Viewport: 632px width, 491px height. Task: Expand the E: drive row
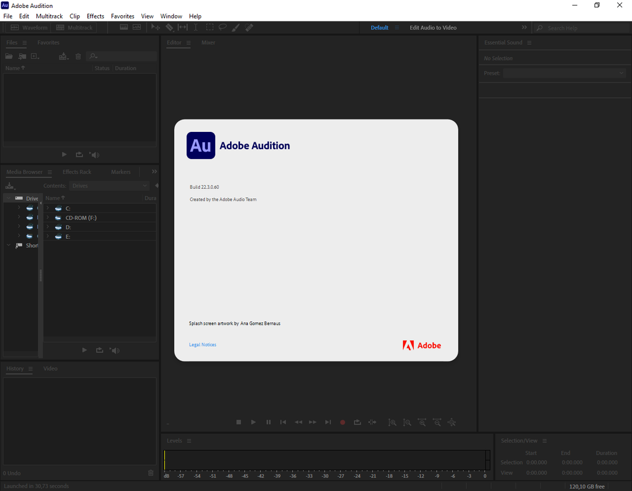coord(48,236)
